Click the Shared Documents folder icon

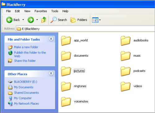click(10, 93)
